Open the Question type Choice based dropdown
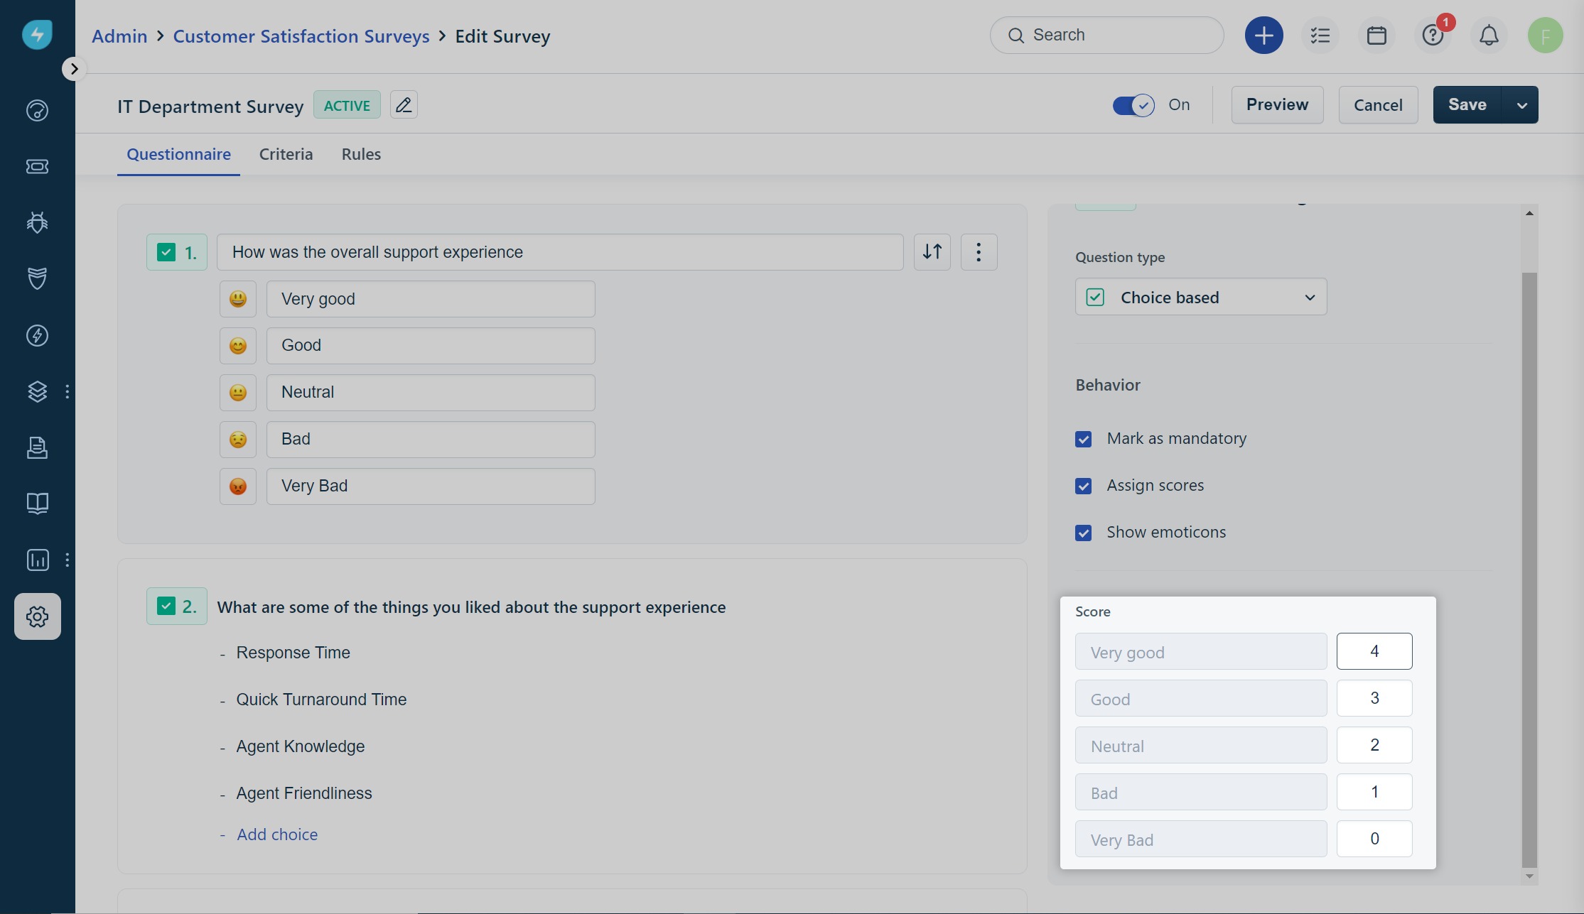Viewport: 1584px width, 914px height. coord(1200,297)
